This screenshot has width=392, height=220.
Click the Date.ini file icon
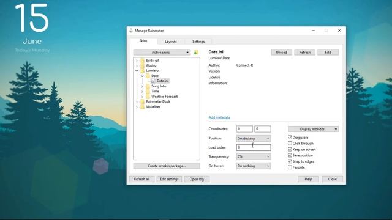(x=153, y=81)
